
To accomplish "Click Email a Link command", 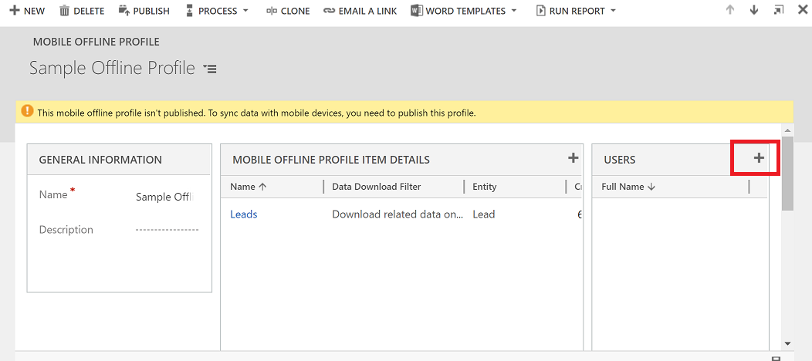I will point(360,11).
